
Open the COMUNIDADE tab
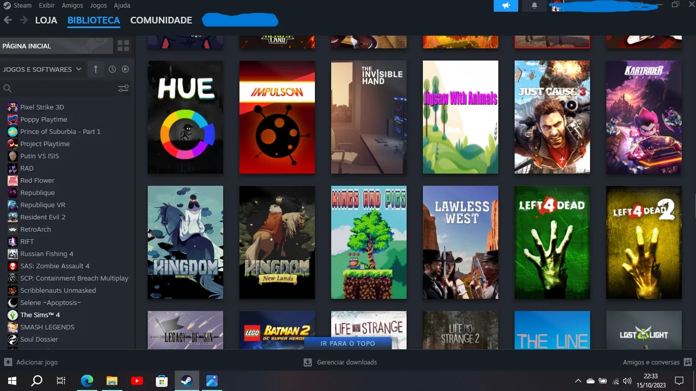point(161,20)
